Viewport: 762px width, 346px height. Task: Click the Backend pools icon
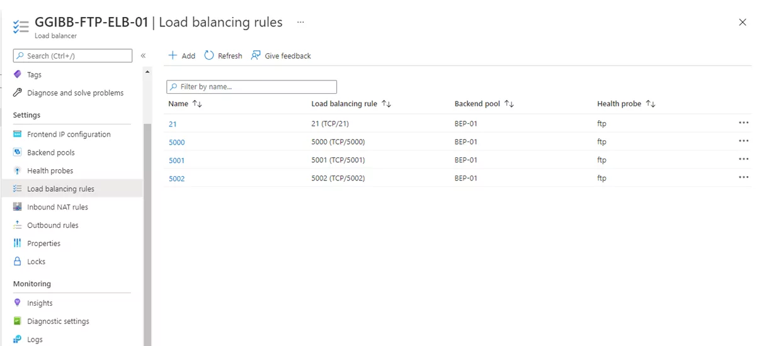tap(18, 152)
